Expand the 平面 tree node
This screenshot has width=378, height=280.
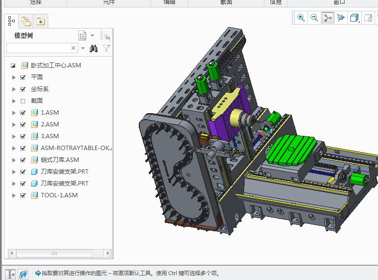14,77
